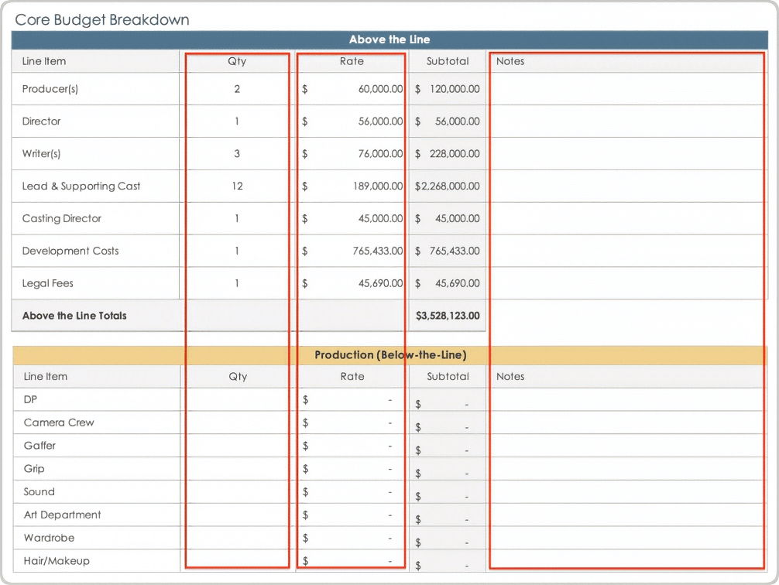Select the Above the Line section header

point(389,40)
